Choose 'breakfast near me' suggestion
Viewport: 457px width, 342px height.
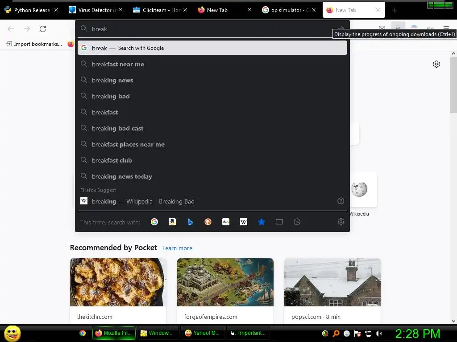click(x=212, y=64)
